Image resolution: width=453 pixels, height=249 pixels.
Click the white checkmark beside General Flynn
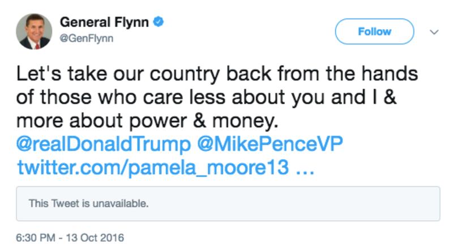[159, 23]
